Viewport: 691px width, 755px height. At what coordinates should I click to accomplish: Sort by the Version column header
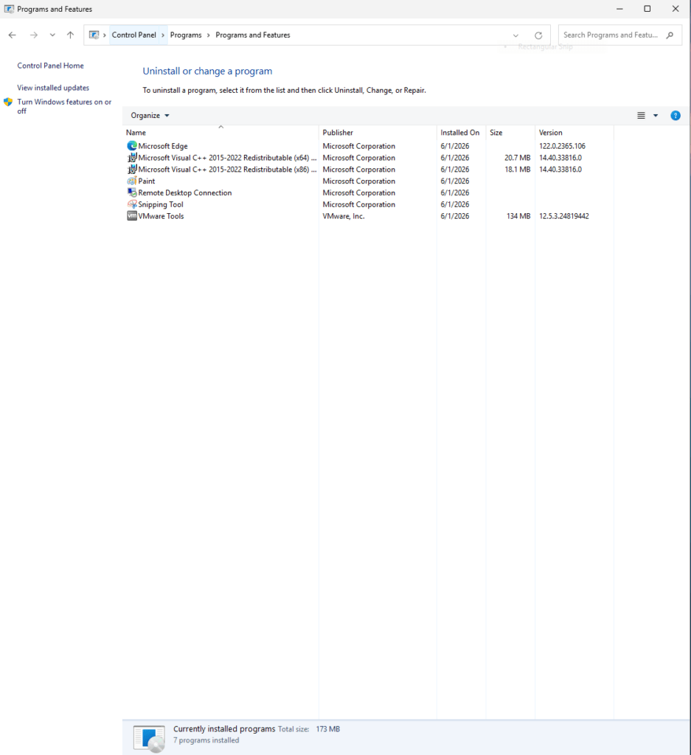pos(574,133)
